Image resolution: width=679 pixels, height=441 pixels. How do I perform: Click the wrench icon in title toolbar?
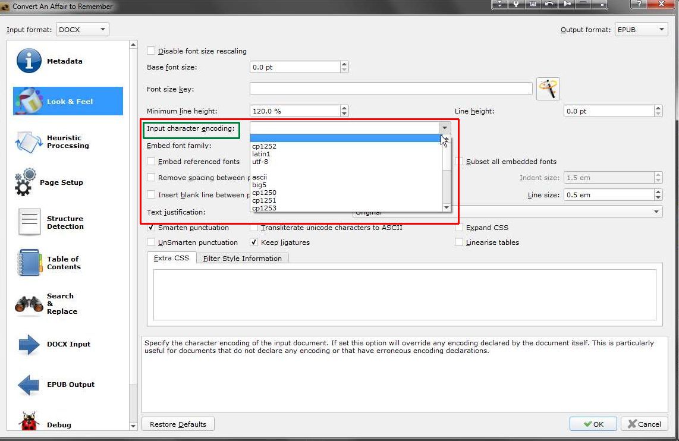click(x=515, y=4)
